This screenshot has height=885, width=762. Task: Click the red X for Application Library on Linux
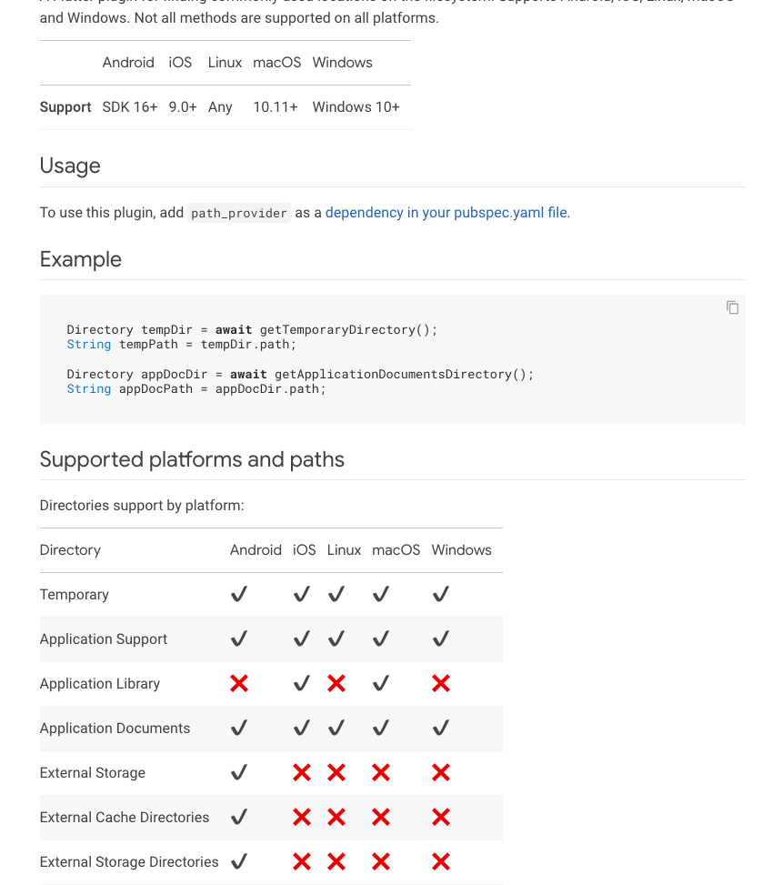coord(336,683)
